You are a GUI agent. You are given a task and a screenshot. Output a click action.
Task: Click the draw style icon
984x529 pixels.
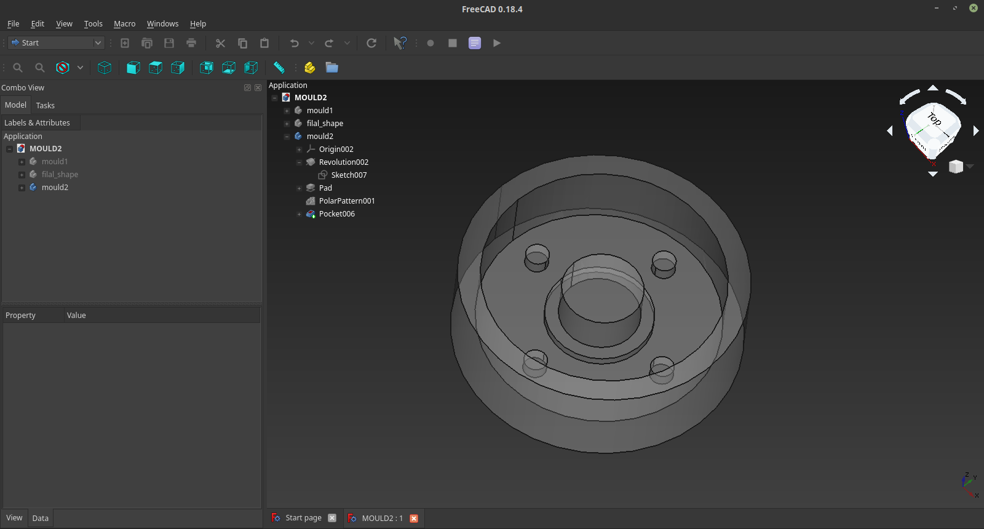tap(63, 68)
